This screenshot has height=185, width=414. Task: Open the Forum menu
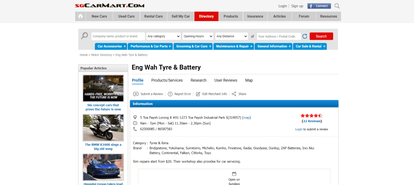(304, 16)
